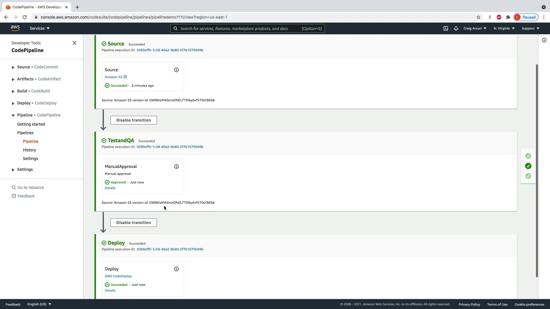Viewport: 550px width, 309px height.
Task: Select History in pipeline sidebar
Action: (x=30, y=150)
